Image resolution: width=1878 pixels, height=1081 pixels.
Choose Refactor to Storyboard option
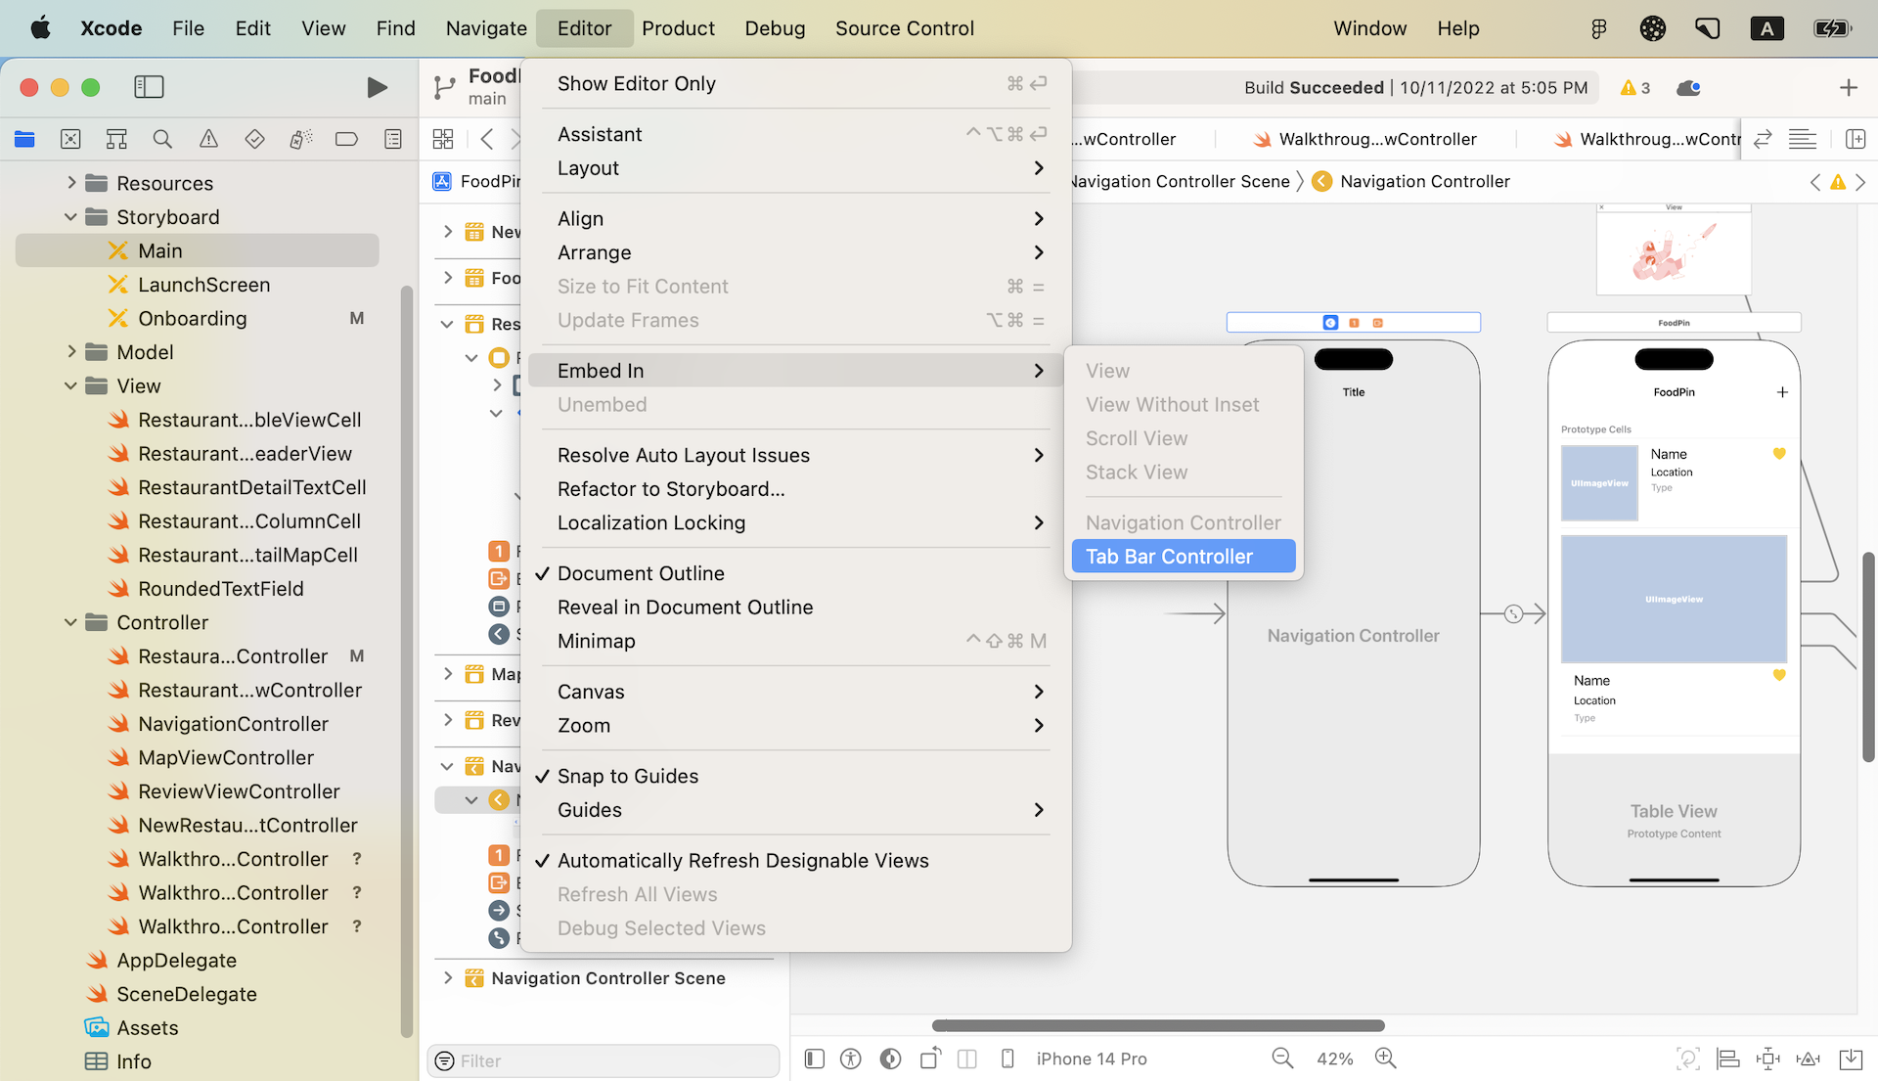(671, 489)
